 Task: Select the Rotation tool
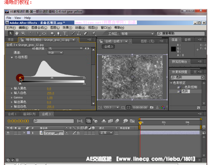tap(31, 33)
